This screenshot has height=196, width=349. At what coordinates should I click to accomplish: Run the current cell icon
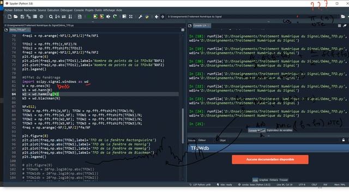(95, 17)
